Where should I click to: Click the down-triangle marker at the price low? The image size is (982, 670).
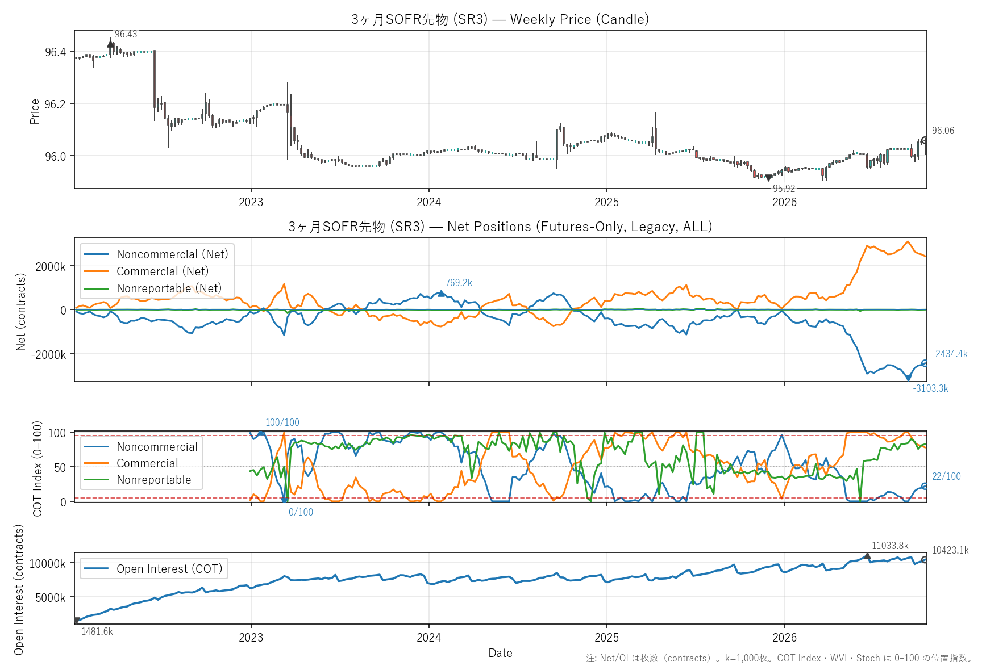point(769,178)
